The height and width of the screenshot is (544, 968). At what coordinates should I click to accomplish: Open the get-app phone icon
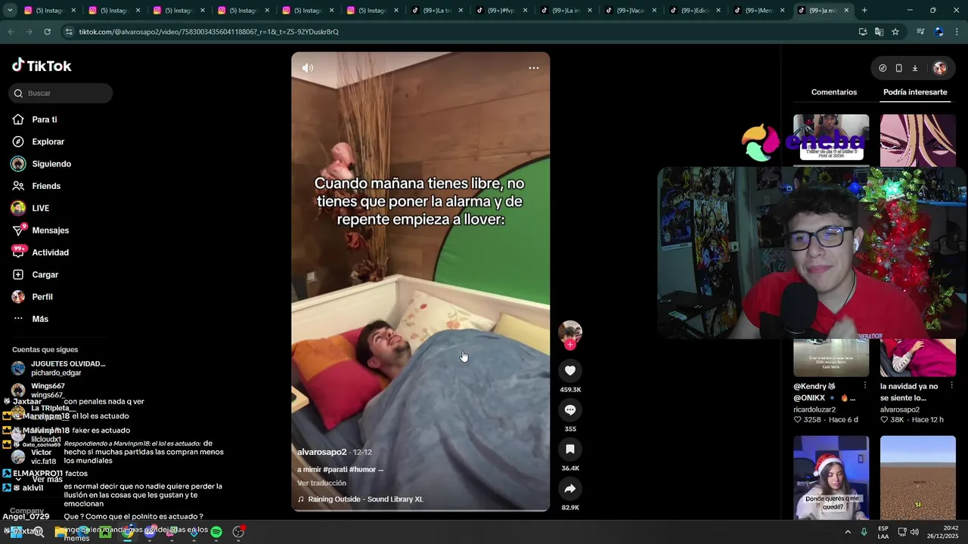pos(898,68)
